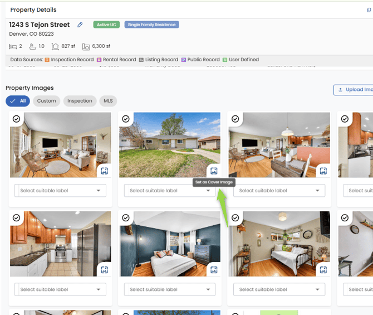Set blue bedroom photo as cover image
Screen dimensions: 373x315
coord(214,270)
